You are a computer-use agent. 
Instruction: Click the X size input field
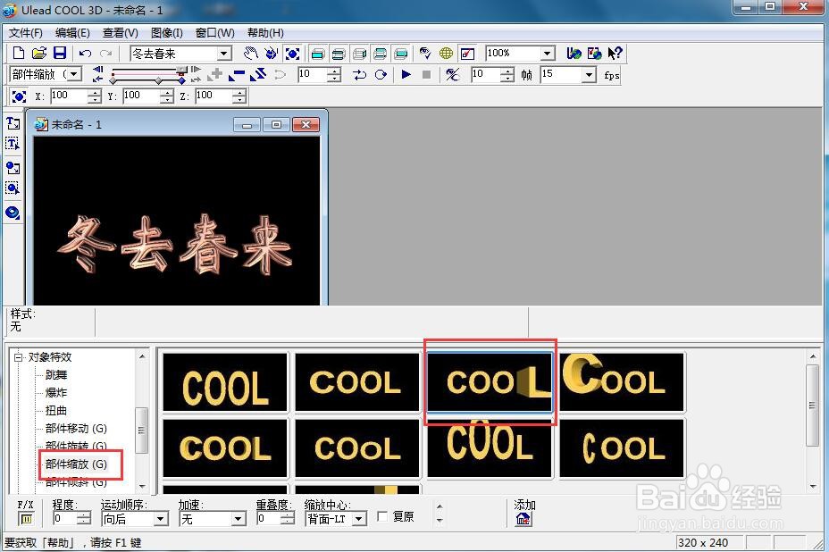coord(68,96)
